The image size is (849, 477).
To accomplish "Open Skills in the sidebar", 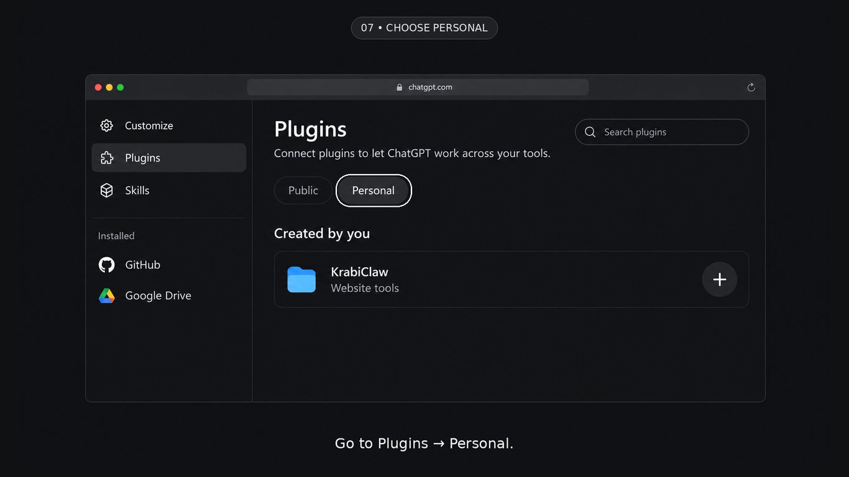I will pyautogui.click(x=169, y=190).
